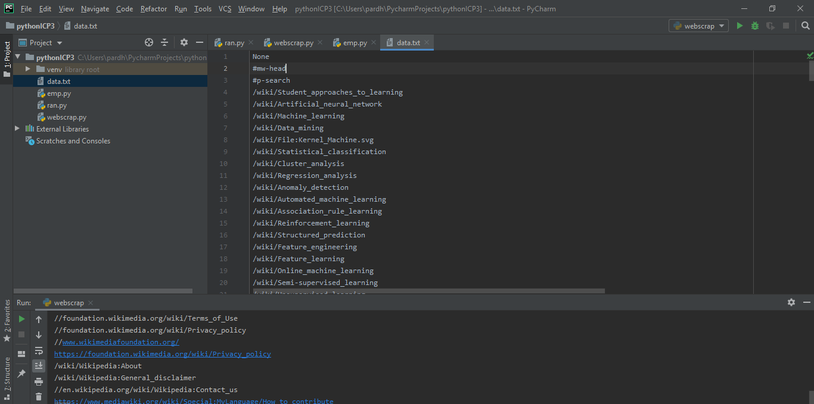Run the webscrap configuration with green play button
The width and height of the screenshot is (814, 404).
coord(740,26)
